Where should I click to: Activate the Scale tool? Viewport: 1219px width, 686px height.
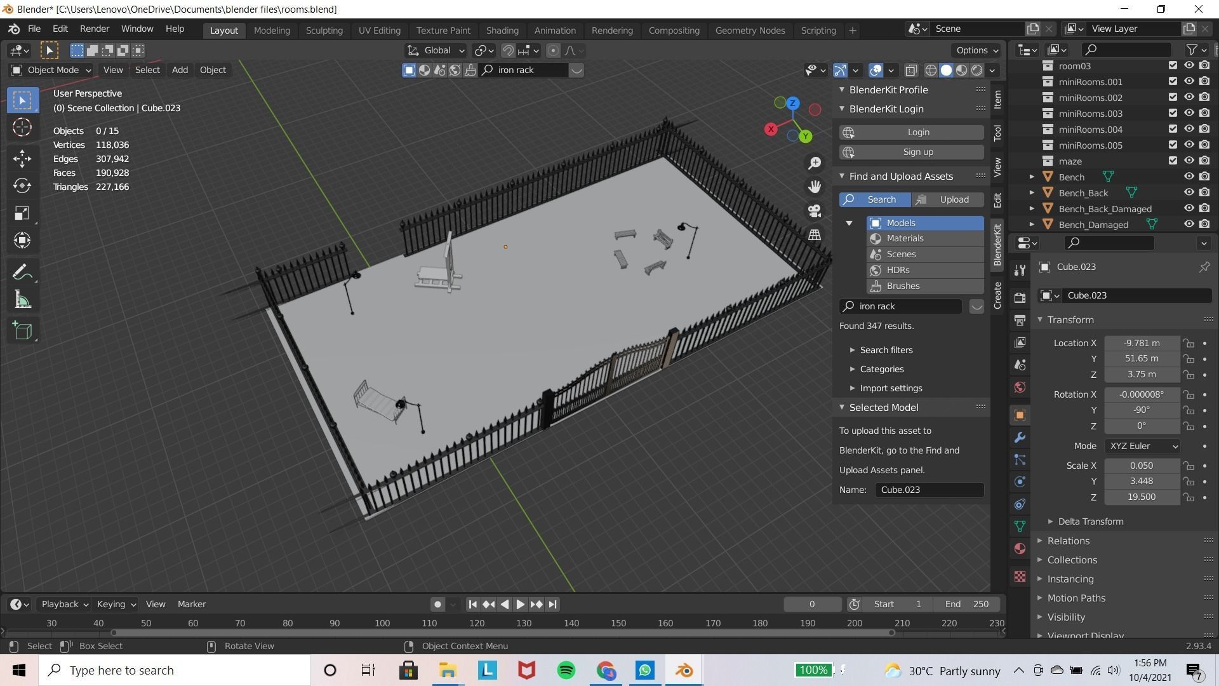pyautogui.click(x=22, y=213)
